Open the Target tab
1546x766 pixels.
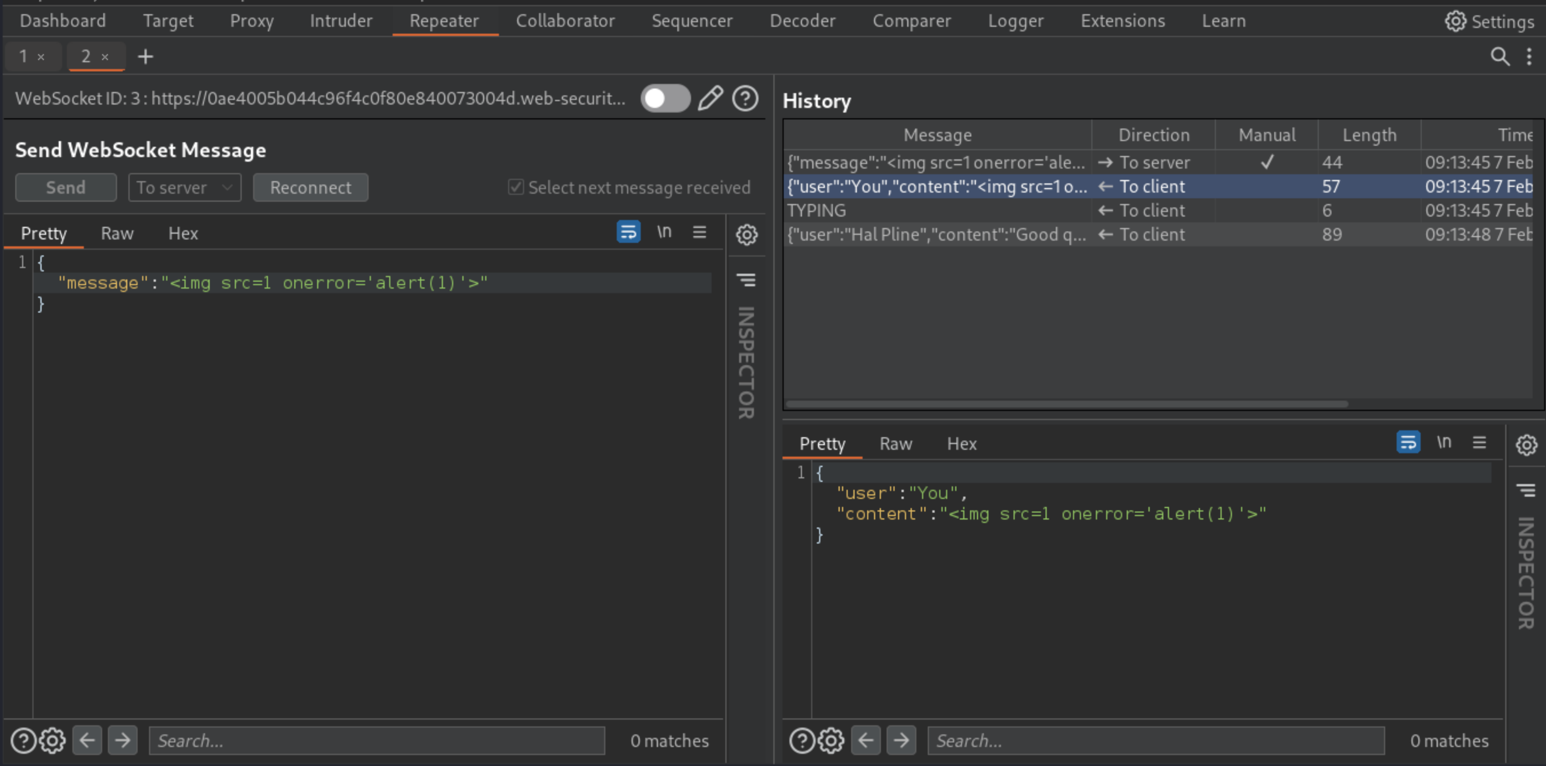[168, 21]
